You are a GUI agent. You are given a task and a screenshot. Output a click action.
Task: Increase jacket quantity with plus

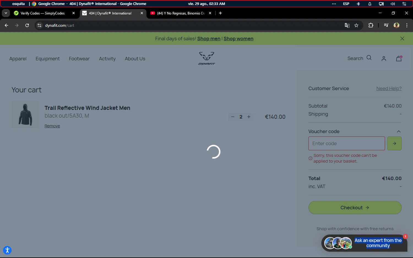249,117
